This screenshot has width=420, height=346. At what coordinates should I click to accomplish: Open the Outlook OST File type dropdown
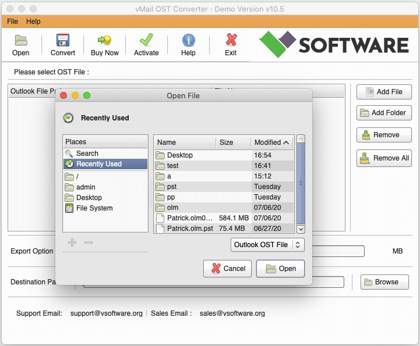pos(267,245)
